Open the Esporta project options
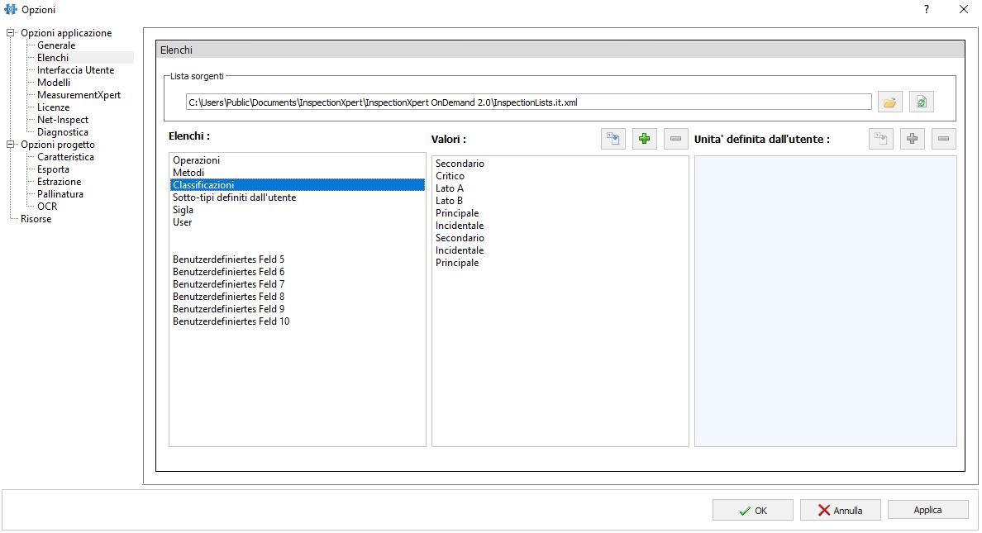This screenshot has width=982, height=533. click(x=53, y=169)
